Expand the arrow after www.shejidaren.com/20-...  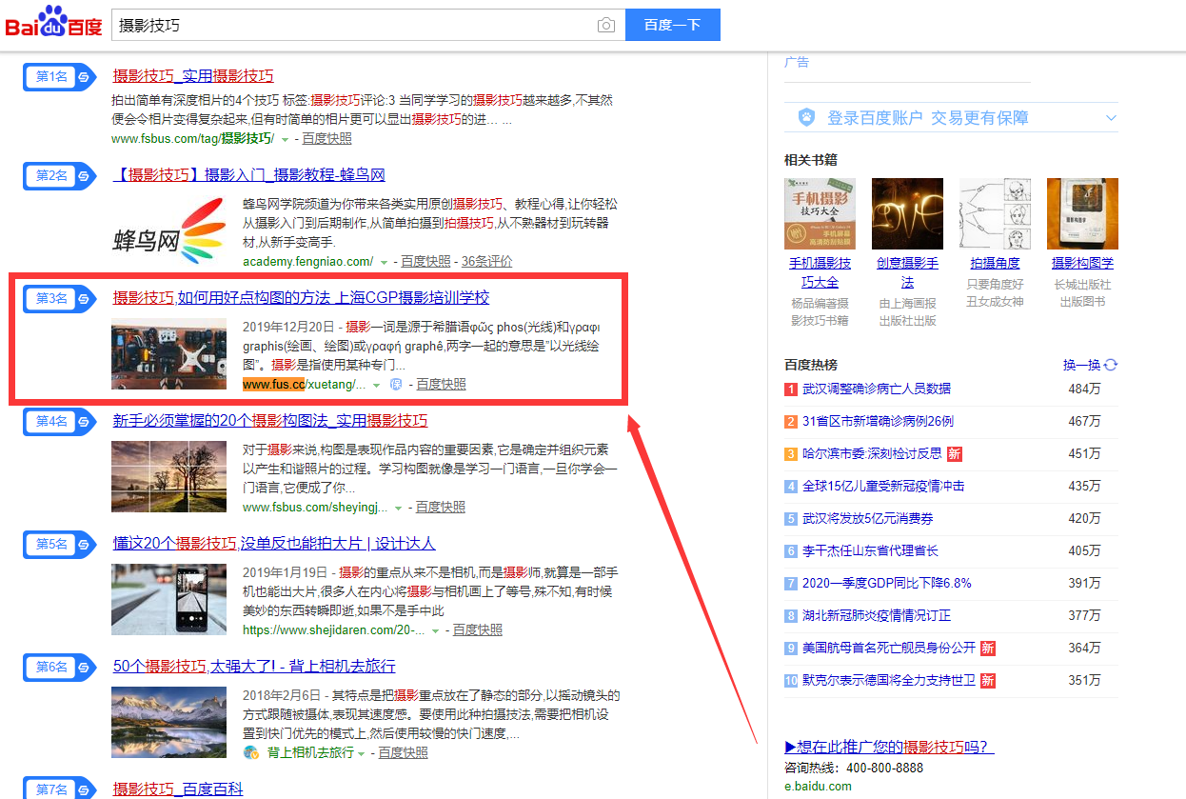click(x=435, y=630)
